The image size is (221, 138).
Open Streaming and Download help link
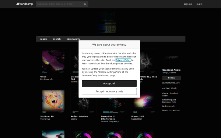click(169, 101)
